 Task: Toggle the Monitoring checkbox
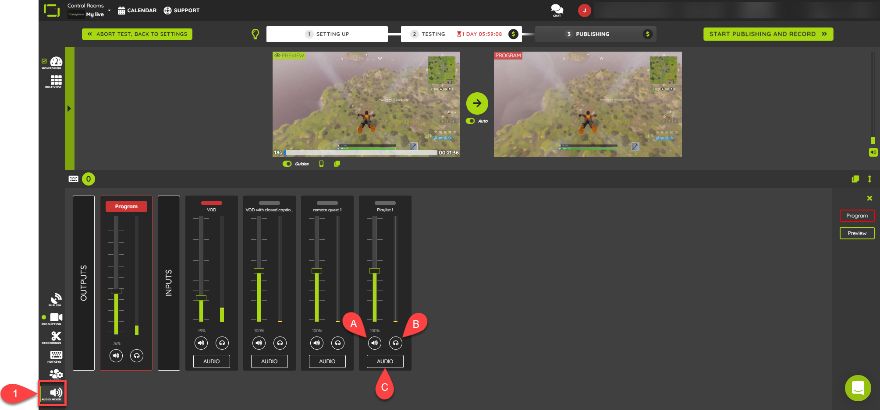[x=44, y=61]
